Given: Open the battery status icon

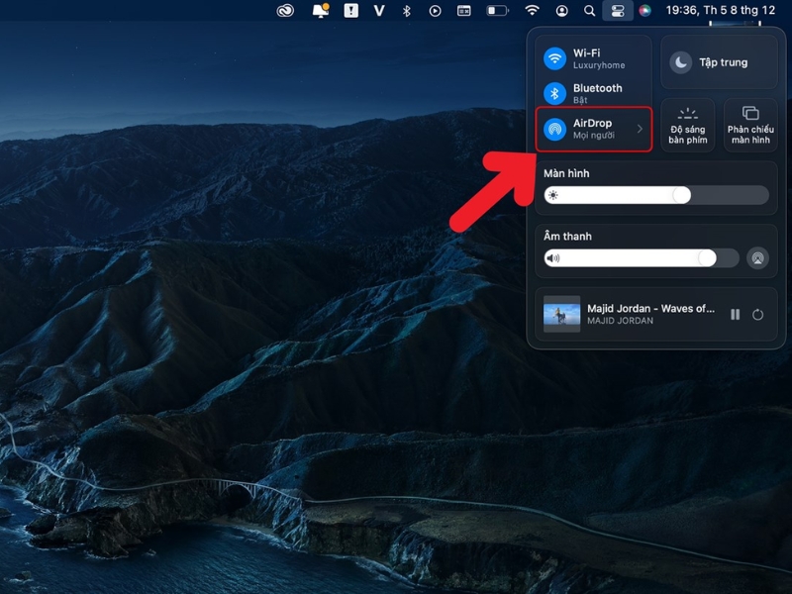Looking at the screenshot, I should coord(498,11).
